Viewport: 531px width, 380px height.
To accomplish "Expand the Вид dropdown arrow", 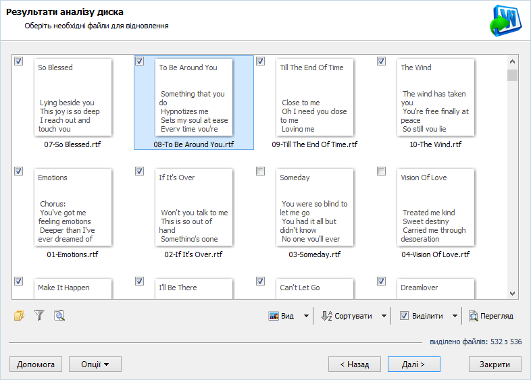I will [306, 316].
